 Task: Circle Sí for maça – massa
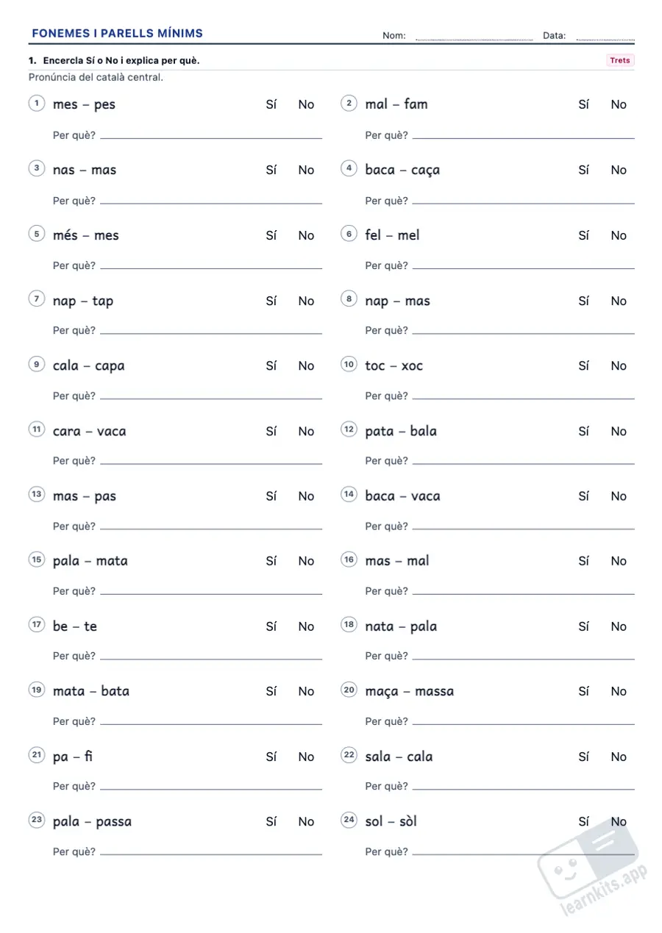point(584,691)
